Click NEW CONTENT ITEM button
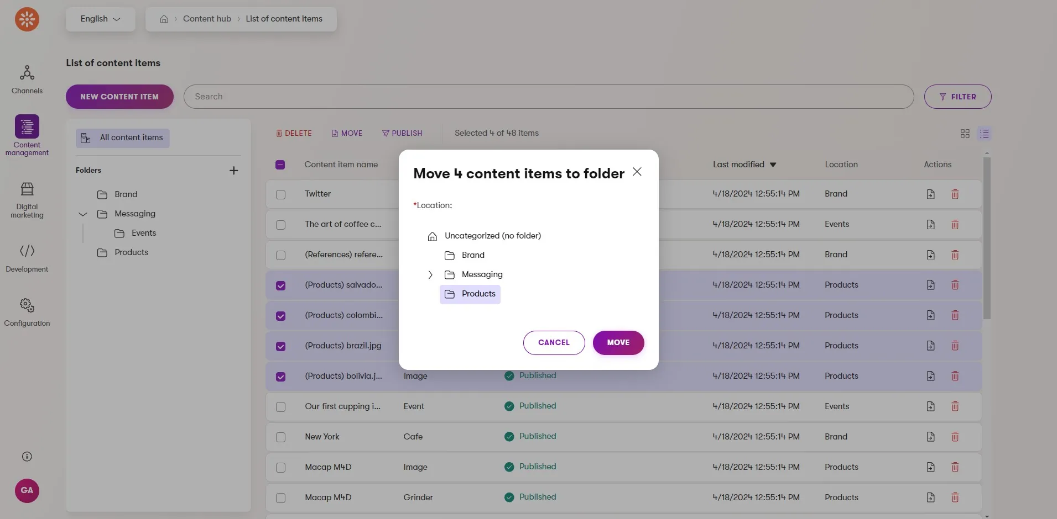 (x=119, y=97)
